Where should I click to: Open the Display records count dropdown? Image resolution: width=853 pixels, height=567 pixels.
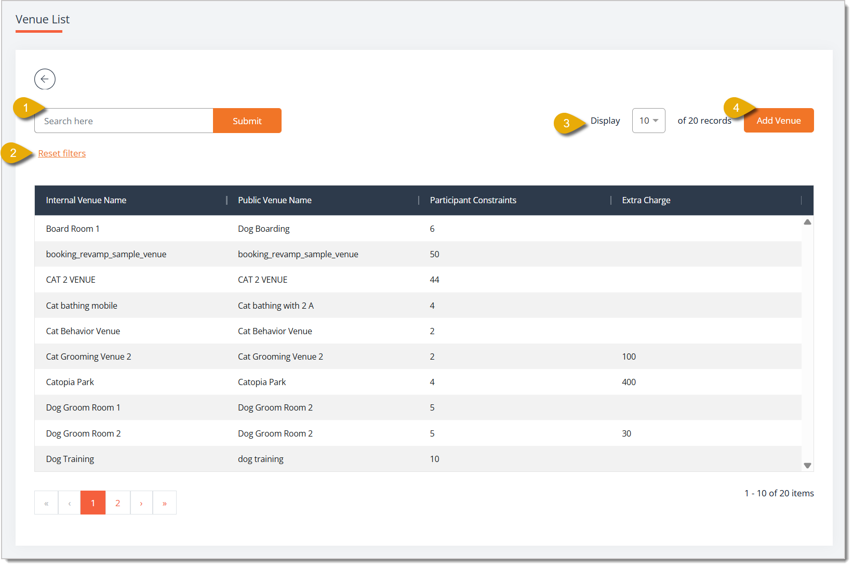coord(648,121)
